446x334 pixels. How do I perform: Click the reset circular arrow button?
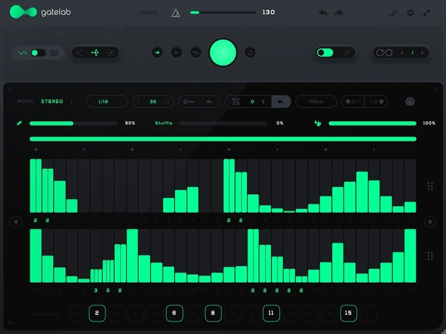click(x=250, y=53)
